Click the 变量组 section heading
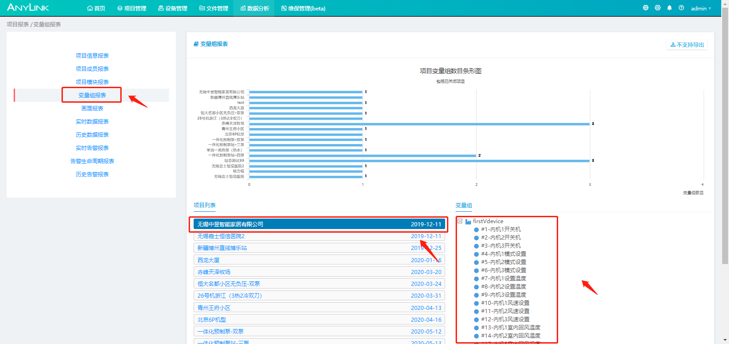Image resolution: width=729 pixels, height=344 pixels. [464, 205]
